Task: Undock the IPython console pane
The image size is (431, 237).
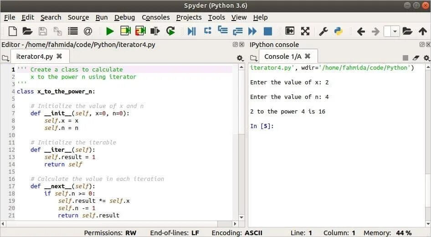Action: pos(422,44)
